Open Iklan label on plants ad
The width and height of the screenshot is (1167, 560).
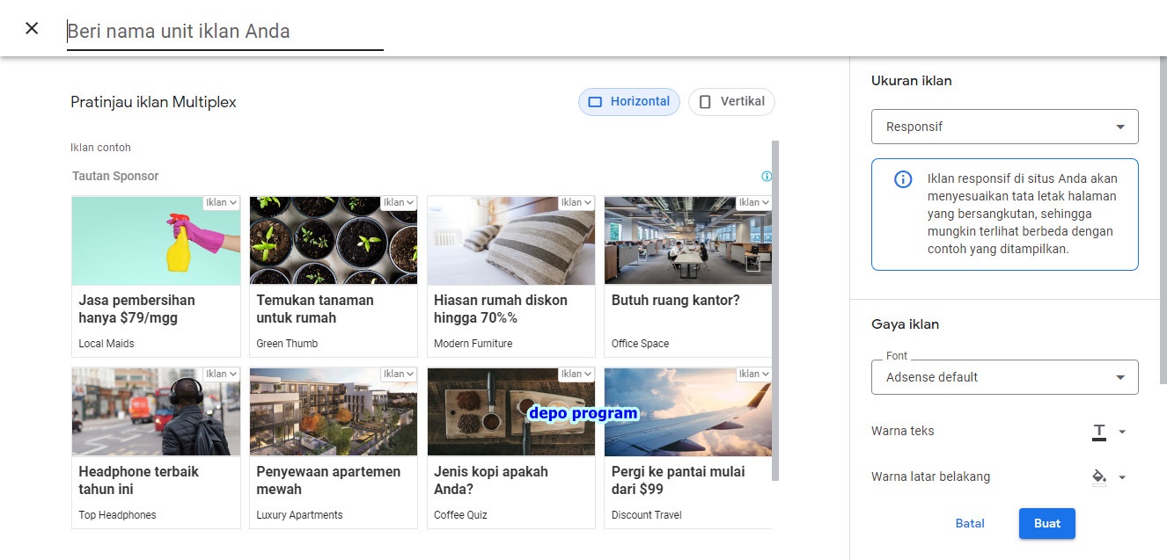pyautogui.click(x=400, y=202)
